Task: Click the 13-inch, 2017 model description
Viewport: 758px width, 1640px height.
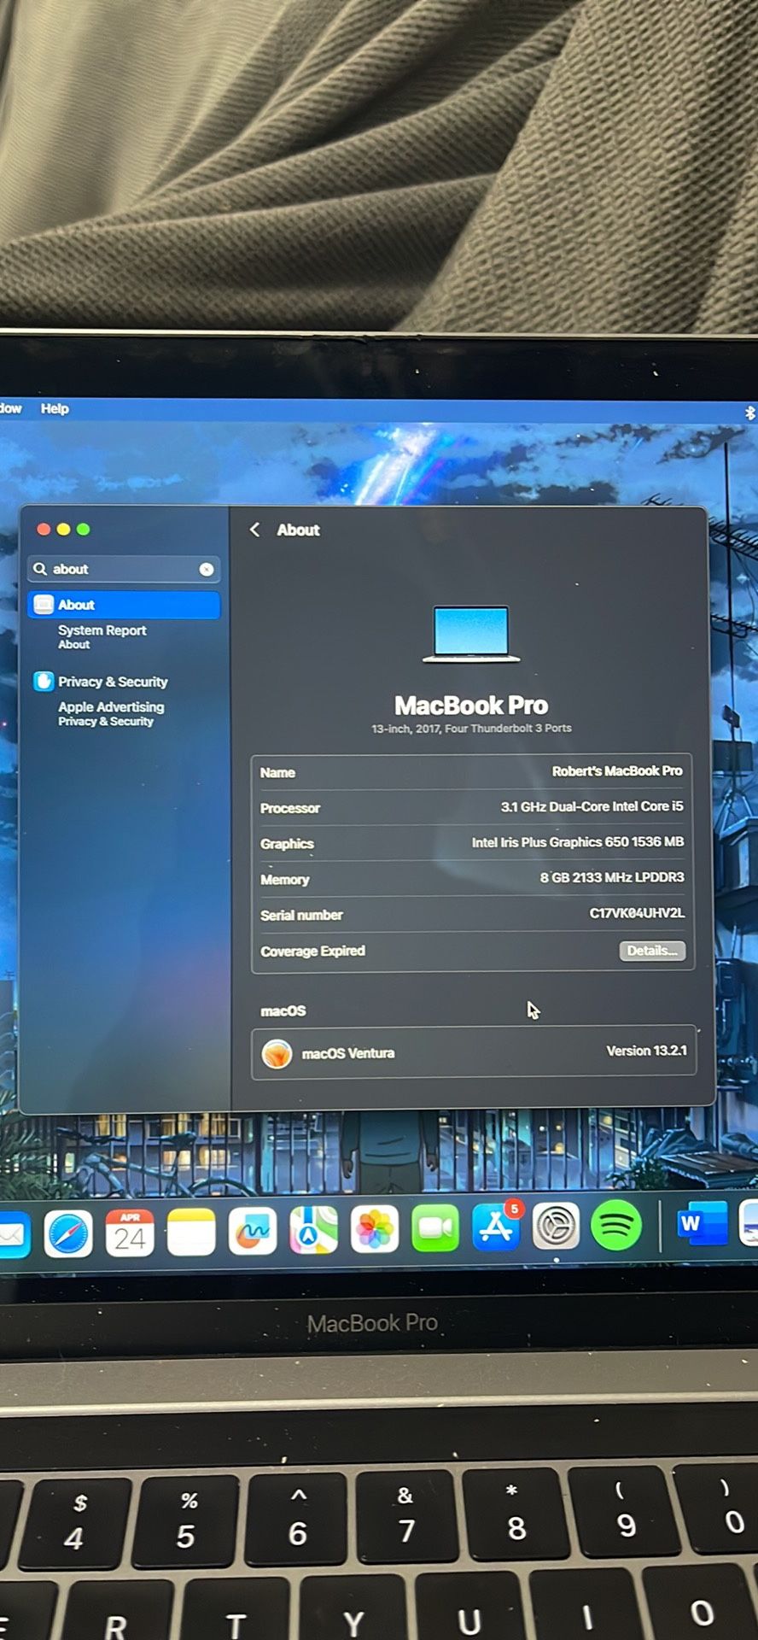Action: tap(471, 729)
